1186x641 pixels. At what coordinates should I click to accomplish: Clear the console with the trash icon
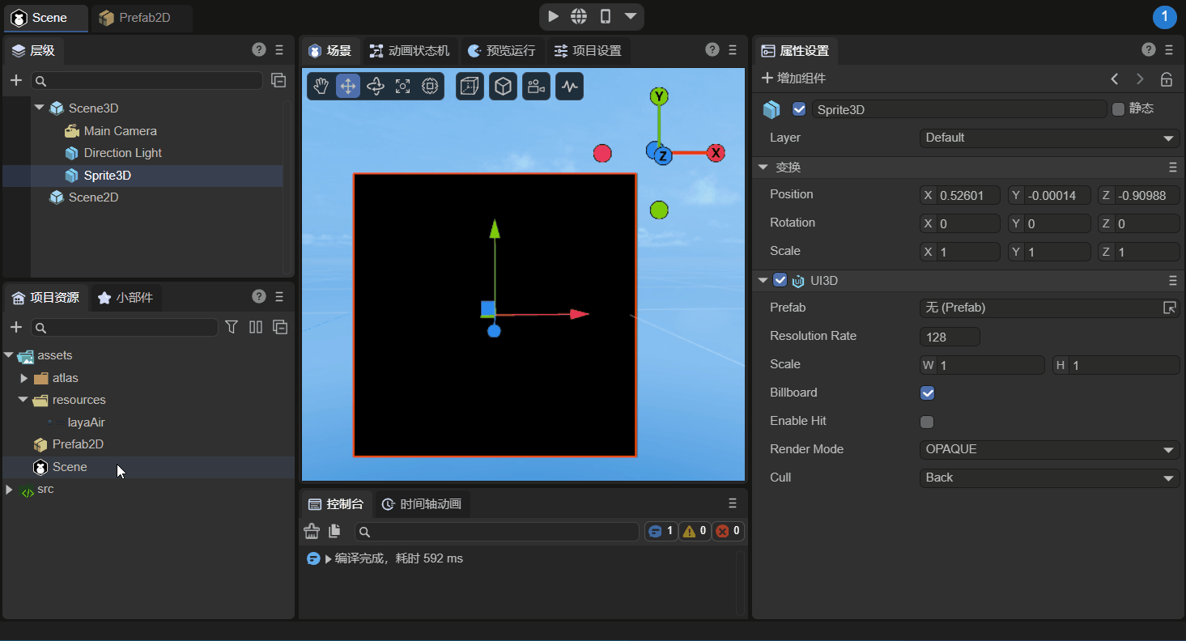[x=312, y=531]
